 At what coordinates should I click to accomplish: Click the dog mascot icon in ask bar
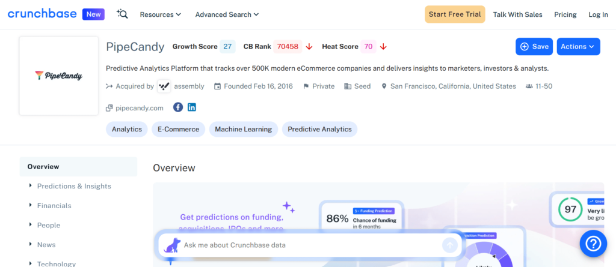[x=172, y=245]
